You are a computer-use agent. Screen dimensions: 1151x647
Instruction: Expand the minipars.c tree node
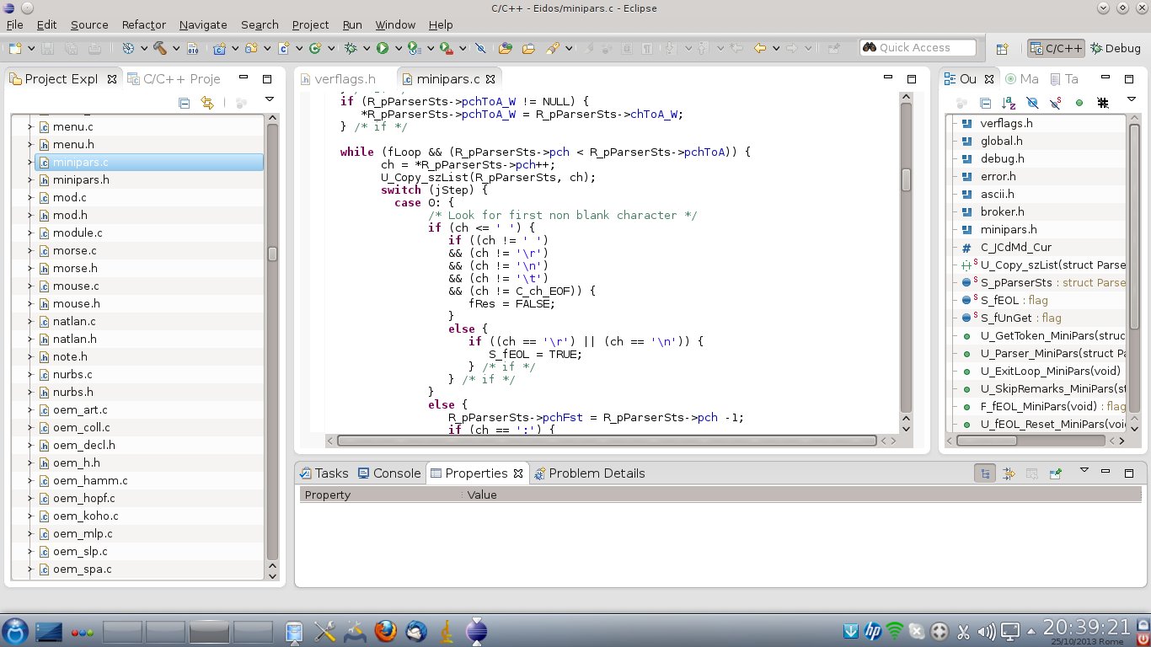29,162
